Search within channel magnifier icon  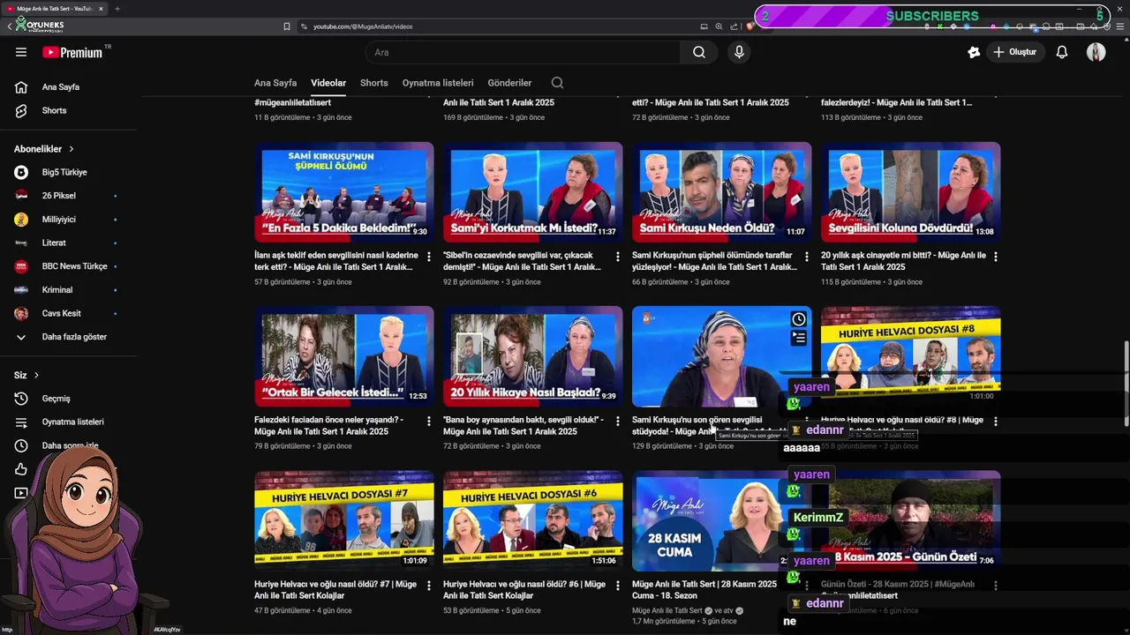coord(557,83)
